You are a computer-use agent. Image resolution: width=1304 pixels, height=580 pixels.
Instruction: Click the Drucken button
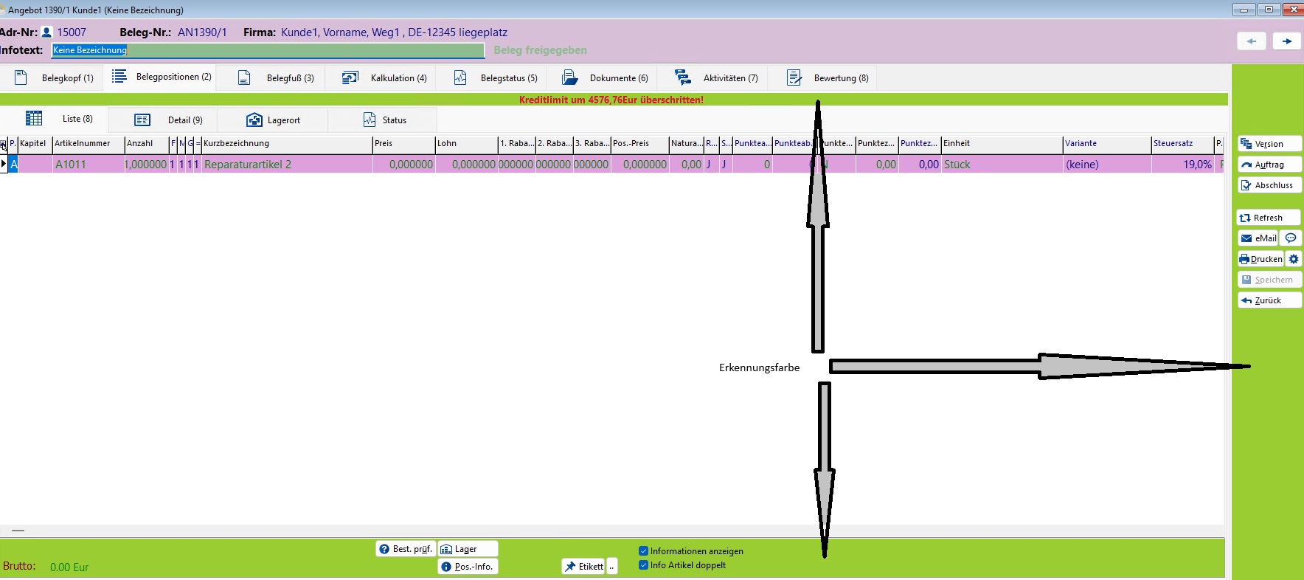1260,259
